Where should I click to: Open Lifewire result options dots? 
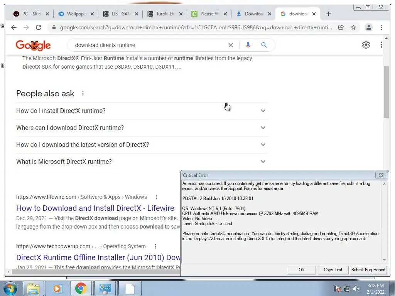157,197
